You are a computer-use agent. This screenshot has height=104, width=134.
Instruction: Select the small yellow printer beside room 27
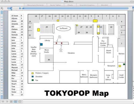coord(77,25)
